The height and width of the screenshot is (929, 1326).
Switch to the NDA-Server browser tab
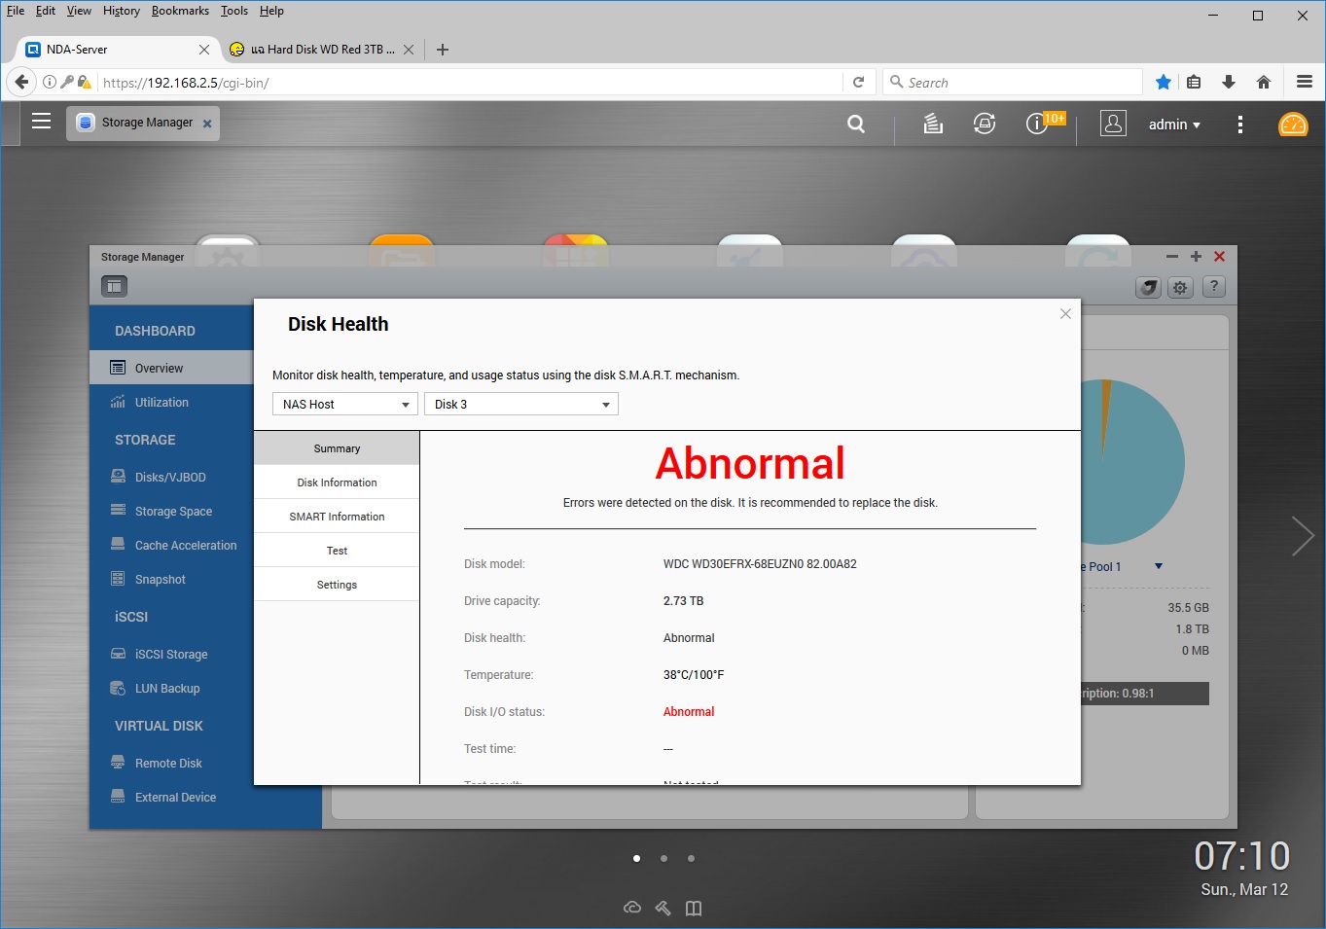pos(117,50)
